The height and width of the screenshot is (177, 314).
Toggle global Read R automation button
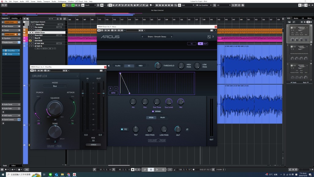click(x=73, y=5)
